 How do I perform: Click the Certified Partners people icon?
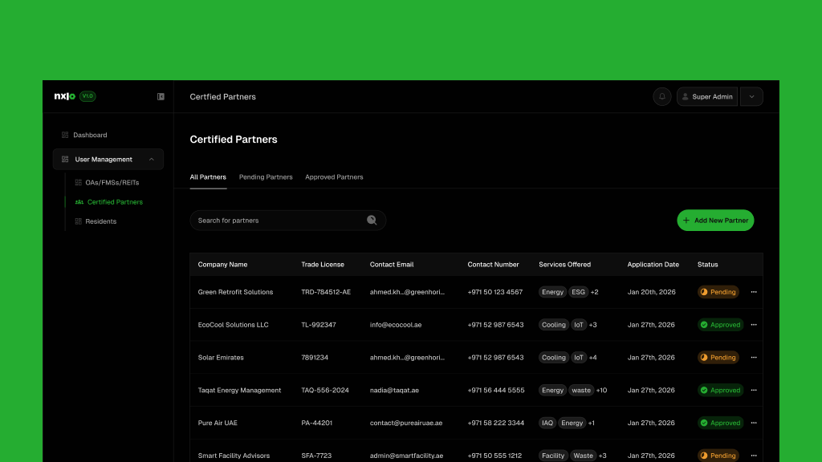[x=79, y=202]
